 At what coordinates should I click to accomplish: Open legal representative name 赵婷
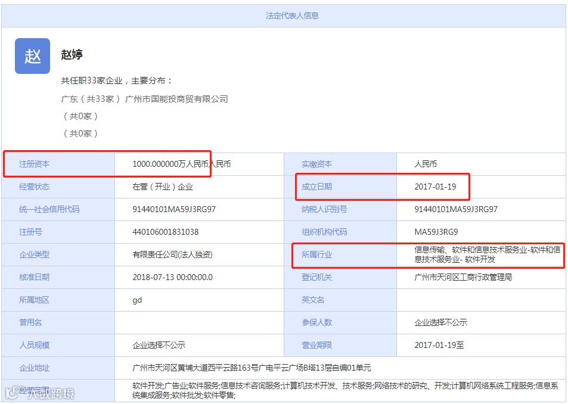(72, 55)
